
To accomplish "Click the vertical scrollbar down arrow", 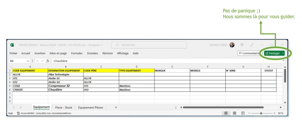I will coord(285,103).
